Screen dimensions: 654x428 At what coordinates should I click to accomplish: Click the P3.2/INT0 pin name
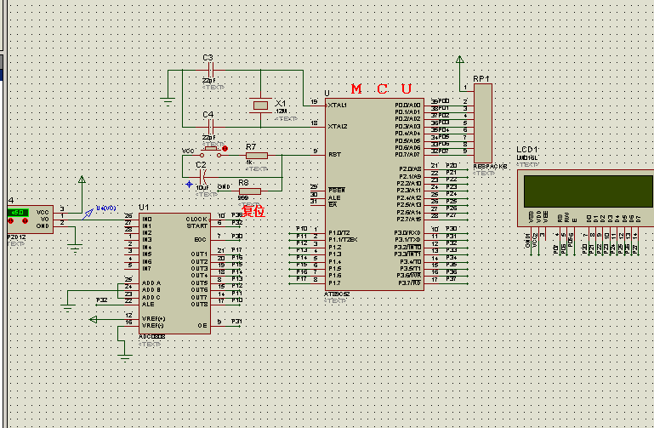pyautogui.click(x=407, y=247)
